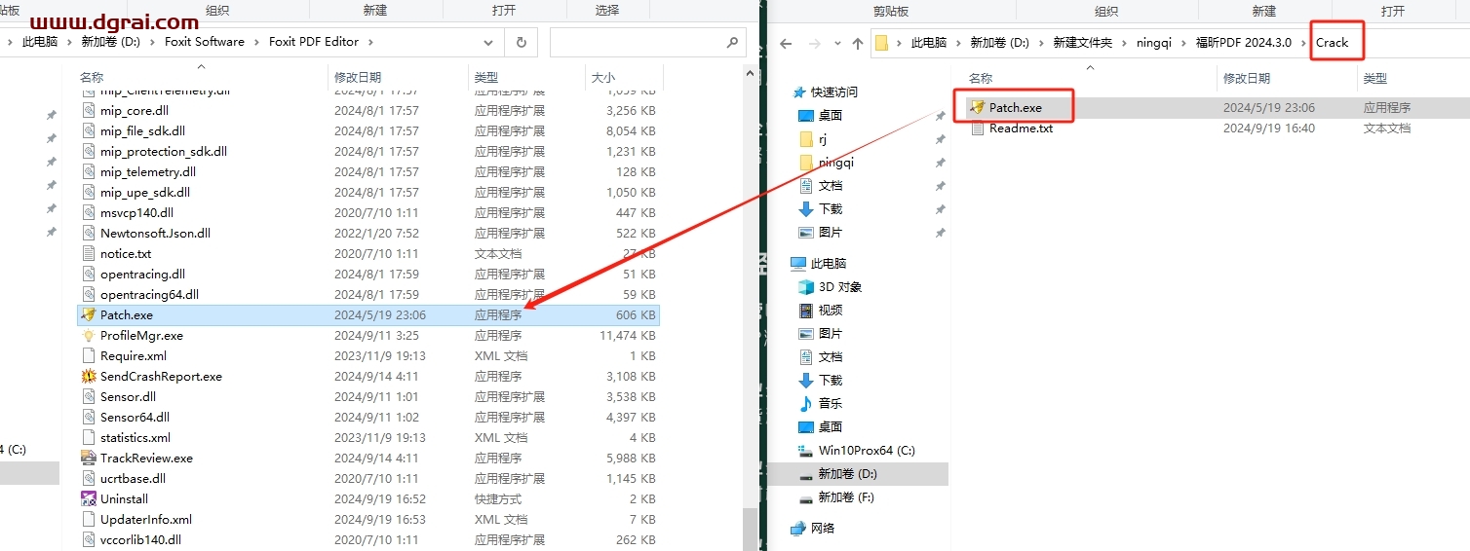Sort left window by 类型 column
Screen dimensions: 1470x551
[486, 77]
